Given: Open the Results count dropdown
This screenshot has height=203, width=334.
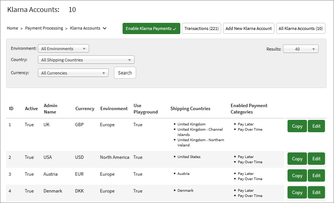Looking at the screenshot, I should pos(301,49).
